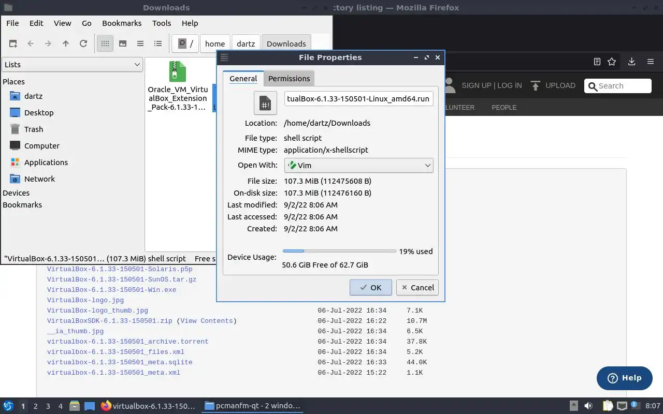
Task: Select the General tab
Action: point(243,79)
